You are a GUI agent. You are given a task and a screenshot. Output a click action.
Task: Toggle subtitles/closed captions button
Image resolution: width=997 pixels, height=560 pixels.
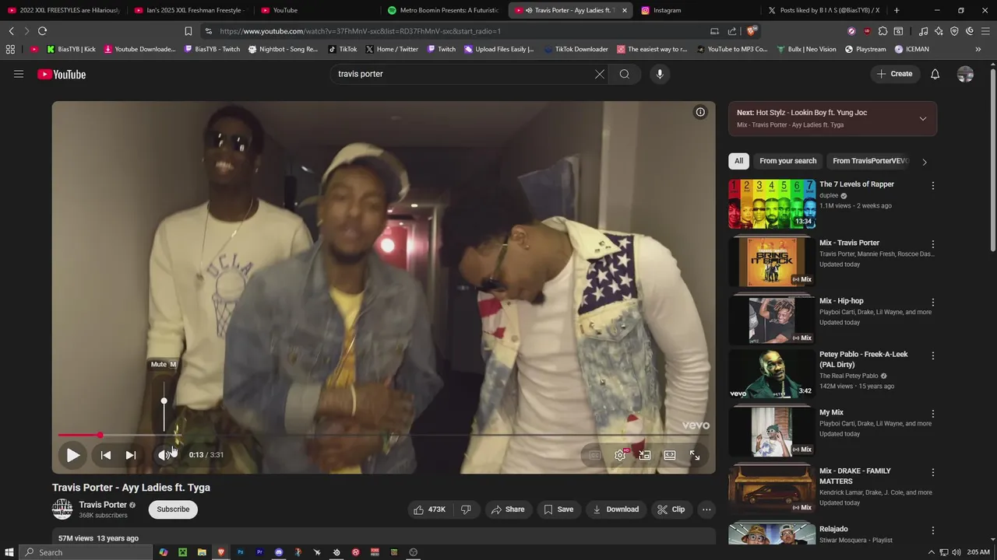(x=594, y=455)
